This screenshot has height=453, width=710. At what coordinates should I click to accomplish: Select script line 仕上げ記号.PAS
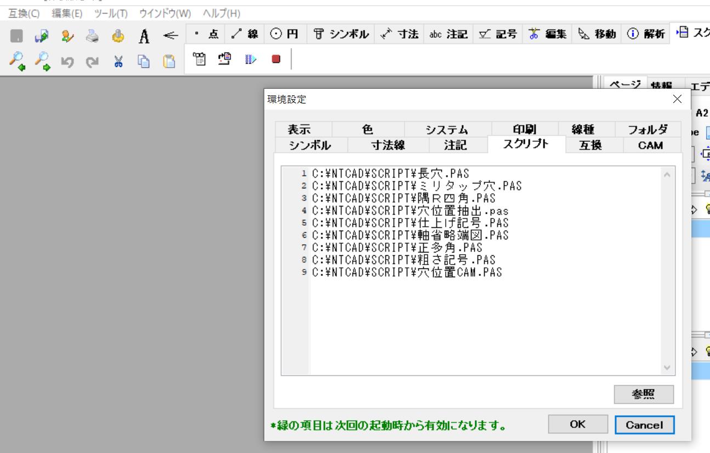[410, 223]
